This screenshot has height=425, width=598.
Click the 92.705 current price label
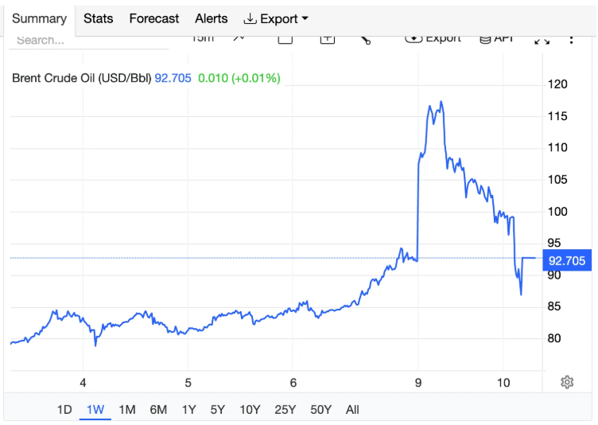point(566,261)
